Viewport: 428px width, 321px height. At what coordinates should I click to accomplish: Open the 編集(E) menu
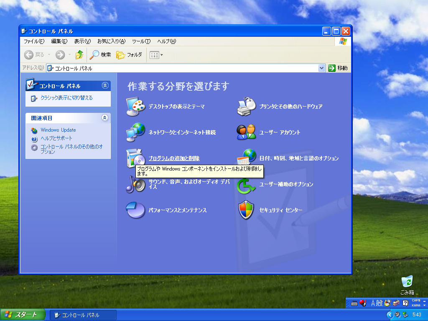click(x=59, y=41)
